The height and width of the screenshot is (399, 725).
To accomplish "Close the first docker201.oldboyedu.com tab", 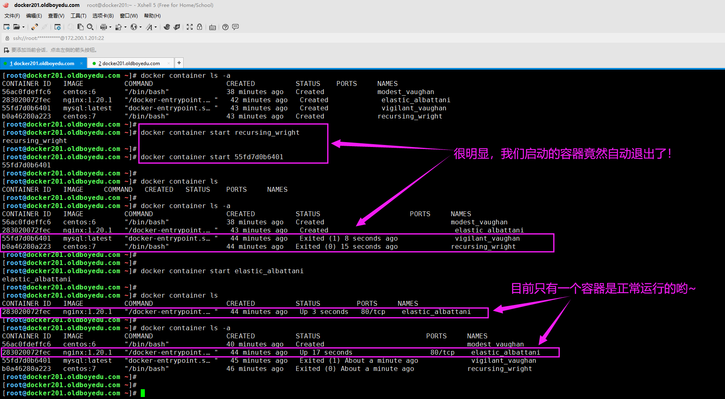I will pos(81,63).
